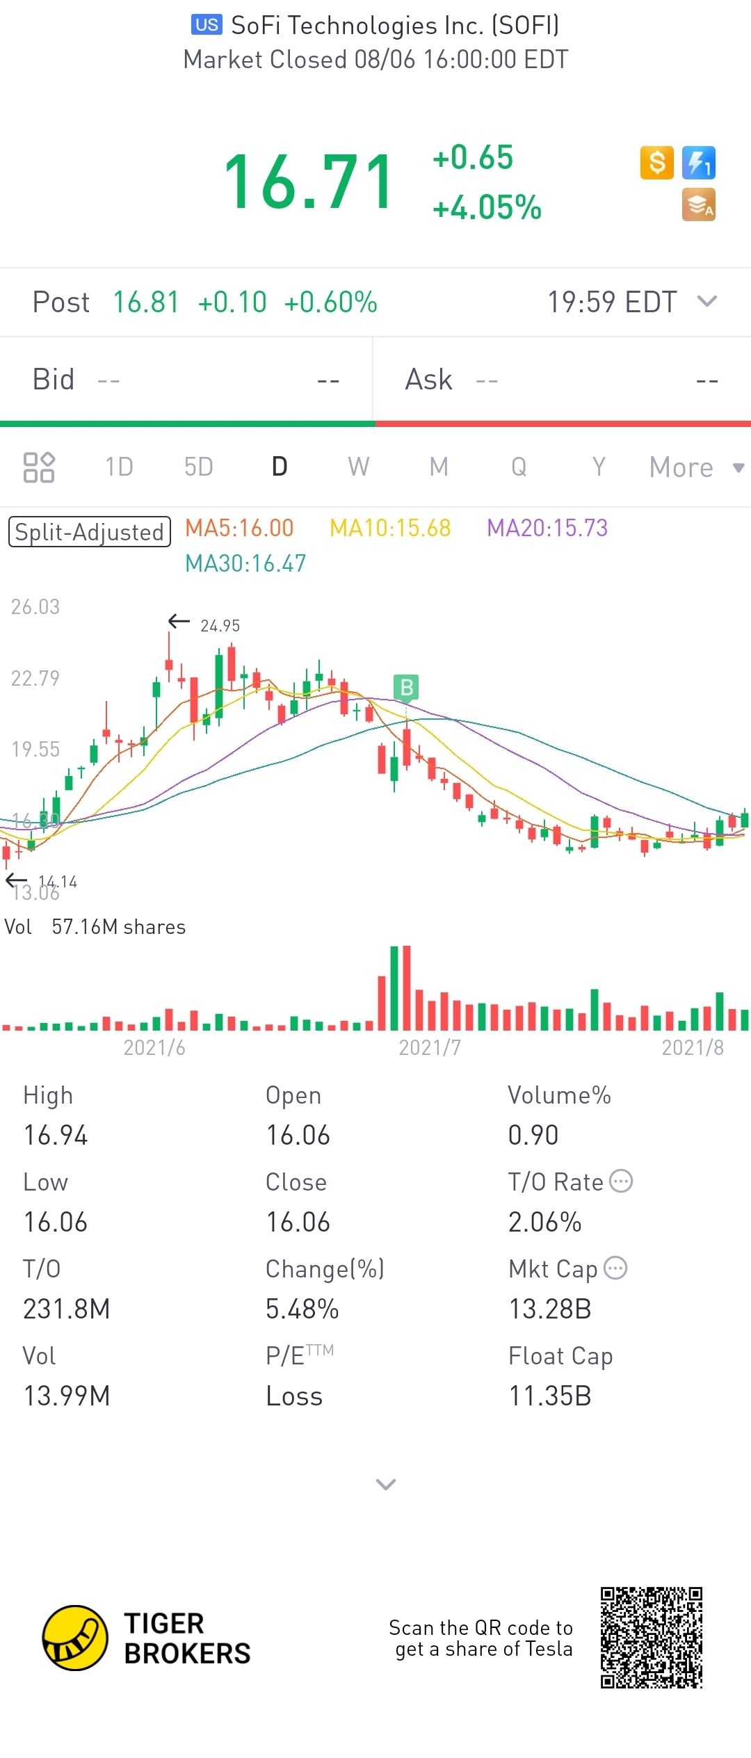Tap the High value 16.94

[x=56, y=1136]
